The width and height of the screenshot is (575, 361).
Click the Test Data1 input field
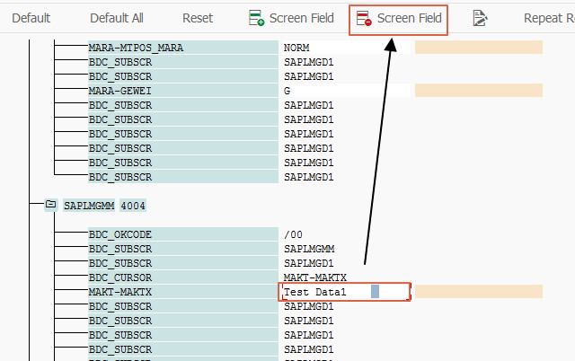[344, 292]
